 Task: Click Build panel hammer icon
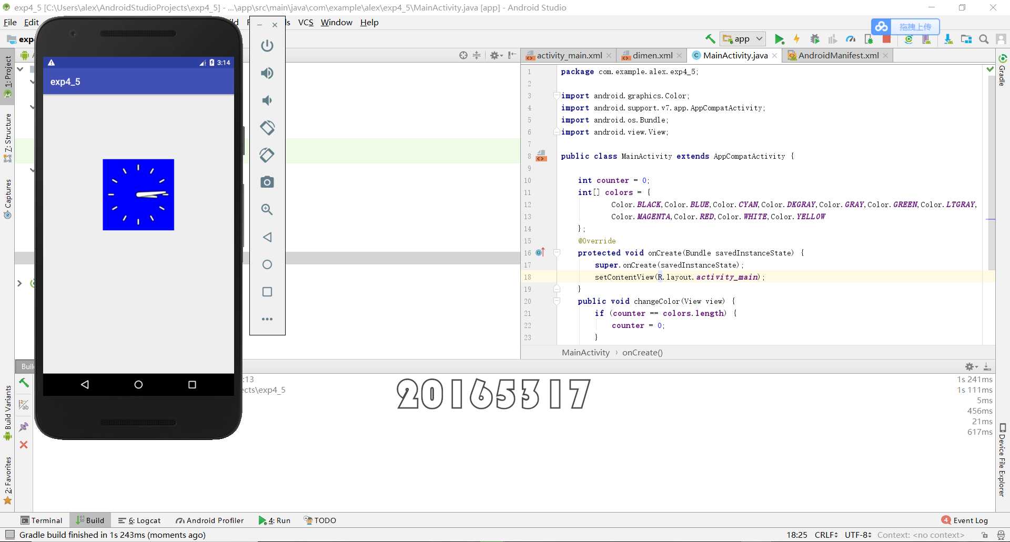24,383
